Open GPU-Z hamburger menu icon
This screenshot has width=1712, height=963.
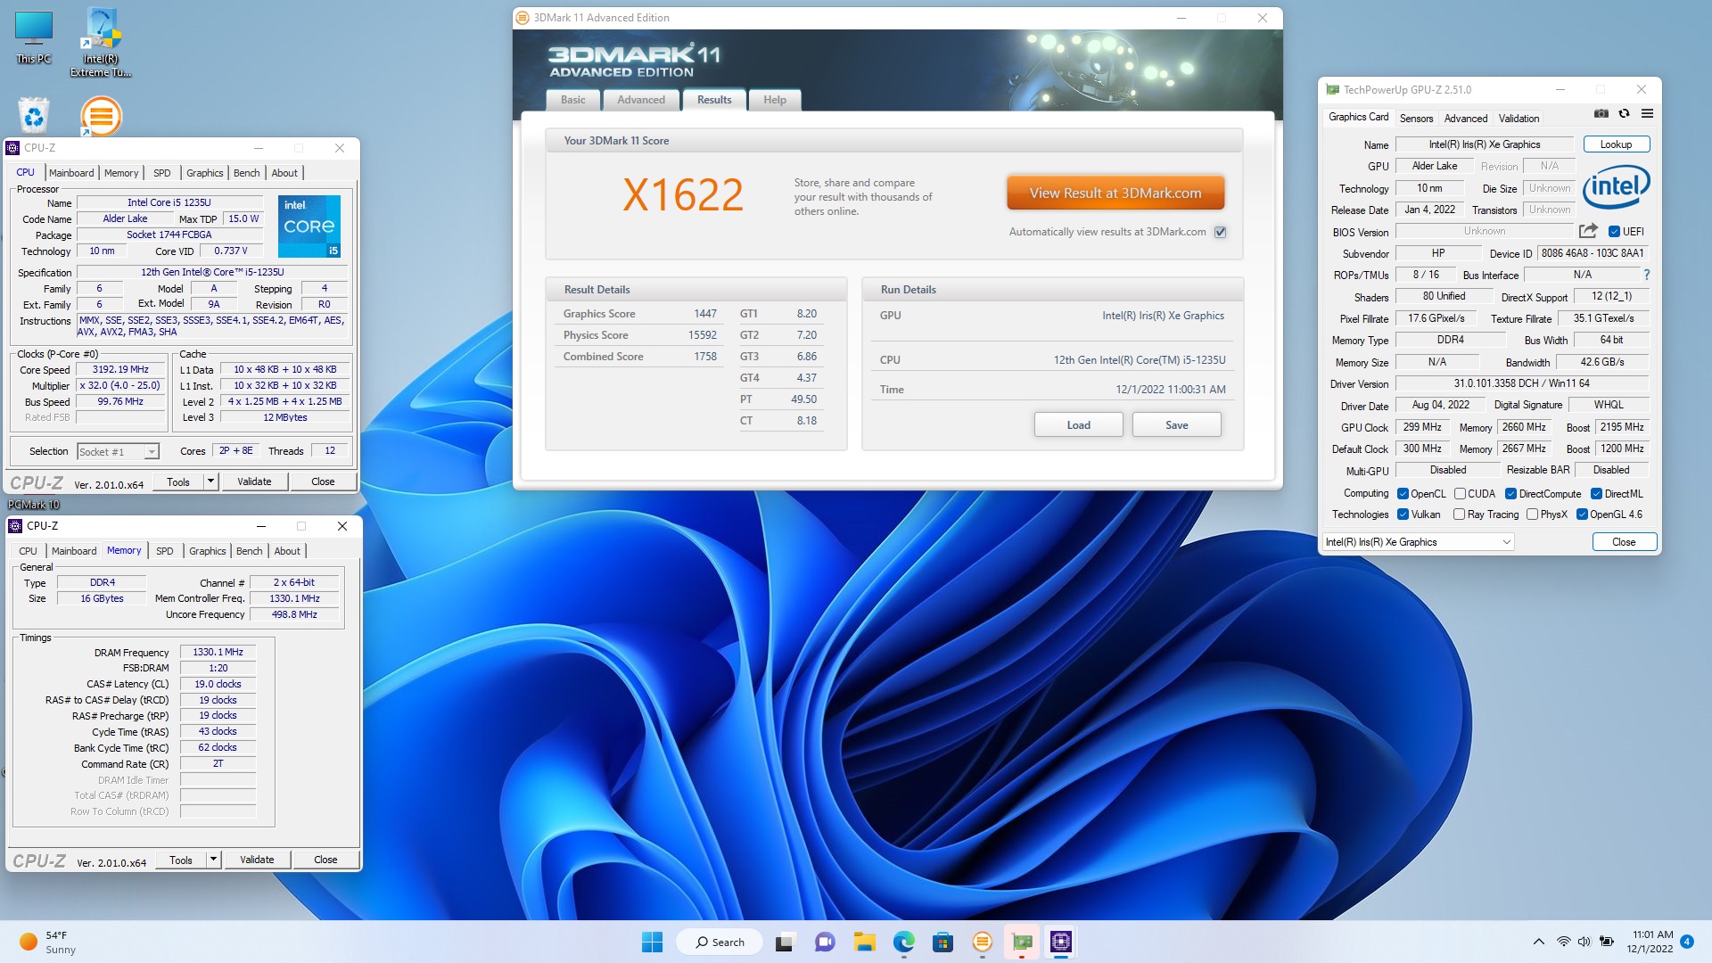(1647, 113)
